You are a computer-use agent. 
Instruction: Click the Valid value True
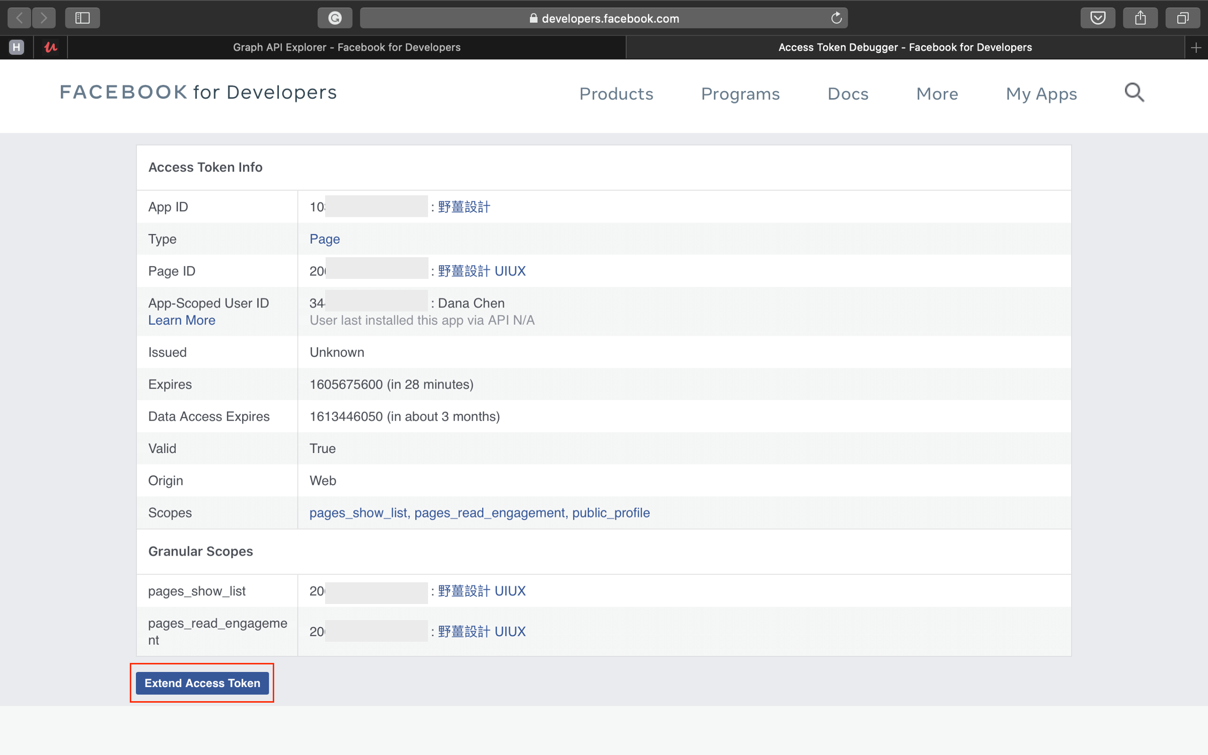(323, 448)
